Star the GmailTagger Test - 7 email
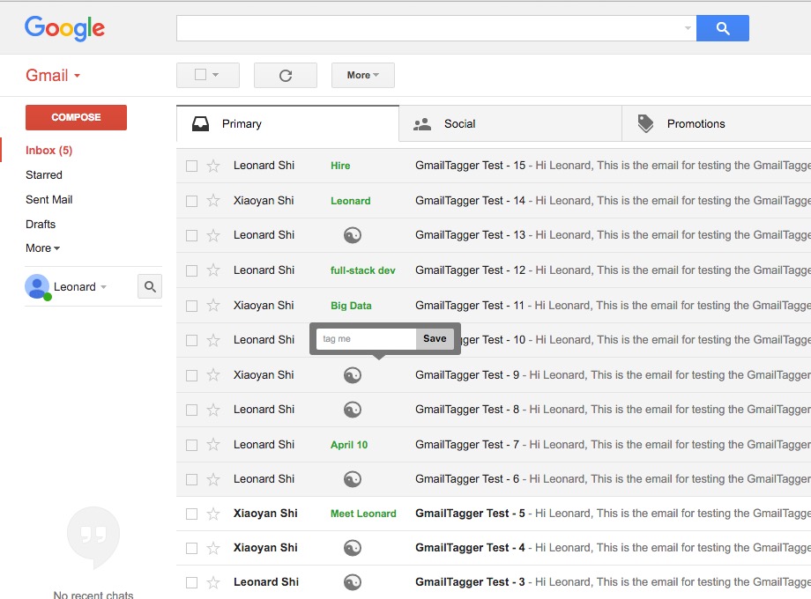This screenshot has height=599, width=811. pyautogui.click(x=213, y=445)
